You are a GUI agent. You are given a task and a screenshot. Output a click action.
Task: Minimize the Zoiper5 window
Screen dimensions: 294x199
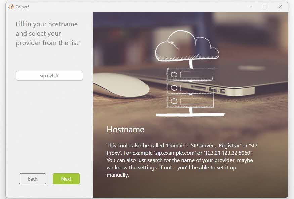tap(250, 7)
